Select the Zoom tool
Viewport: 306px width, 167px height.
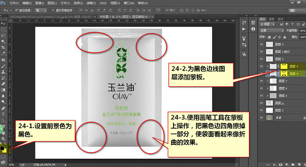click(x=3, y=139)
